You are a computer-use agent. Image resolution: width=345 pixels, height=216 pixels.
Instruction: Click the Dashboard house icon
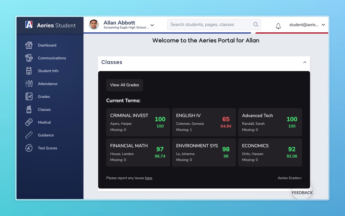coord(29,45)
